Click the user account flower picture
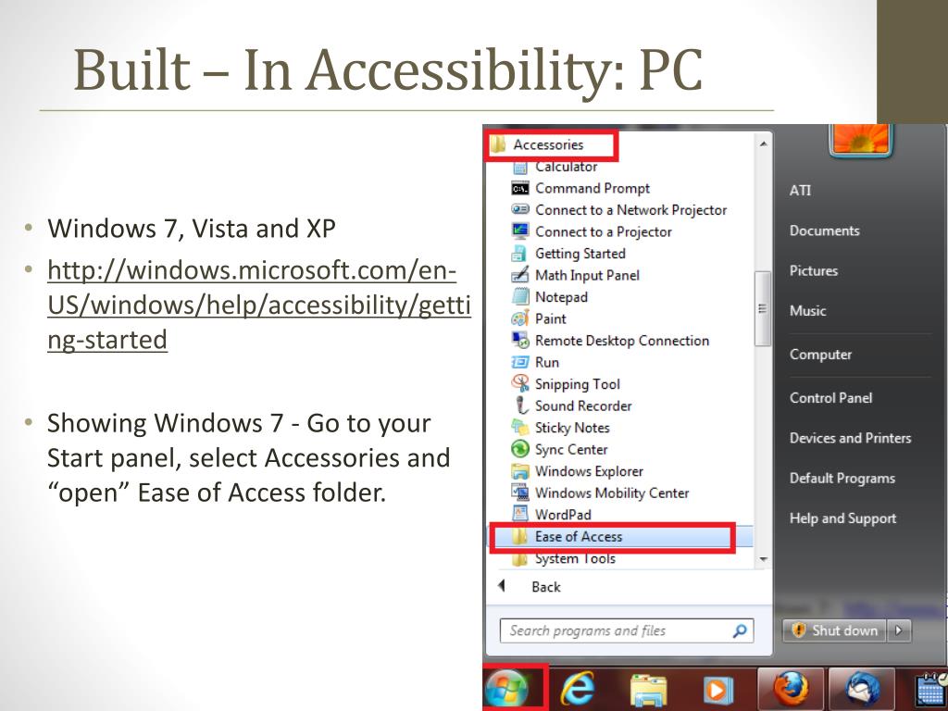 (x=860, y=139)
